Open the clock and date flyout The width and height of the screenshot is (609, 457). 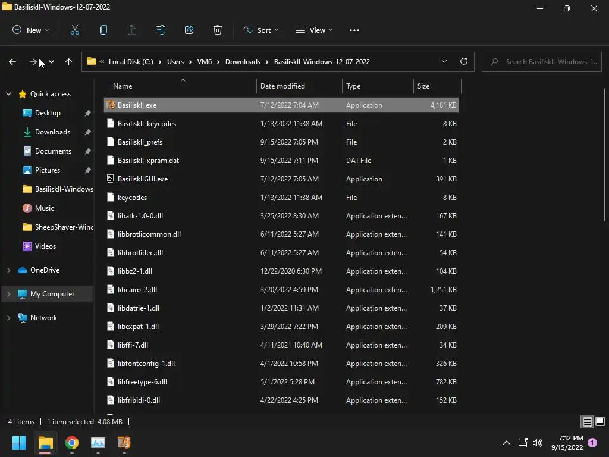pyautogui.click(x=567, y=443)
